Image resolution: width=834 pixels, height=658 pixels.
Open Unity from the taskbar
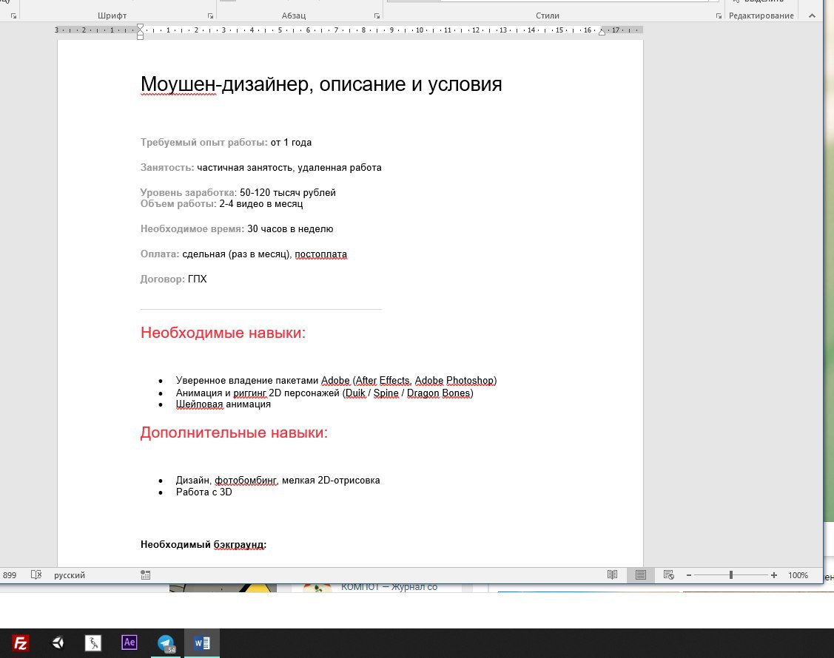coord(58,643)
